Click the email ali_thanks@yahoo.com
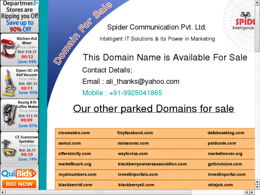This screenshot has width=260, height=195. (x=143, y=82)
